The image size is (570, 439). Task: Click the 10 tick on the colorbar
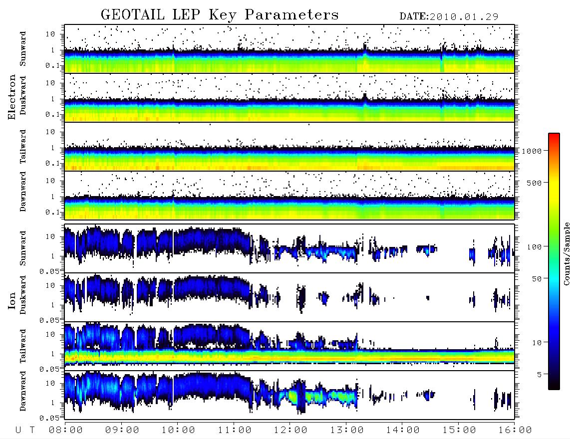coord(537,343)
